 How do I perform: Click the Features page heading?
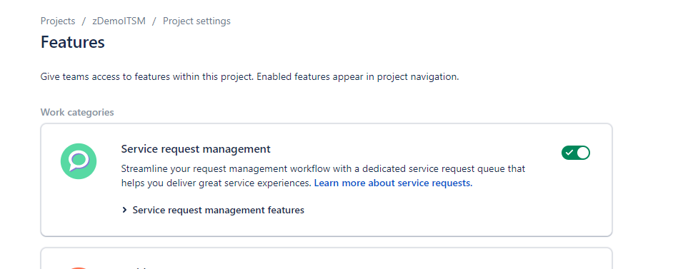(x=73, y=42)
